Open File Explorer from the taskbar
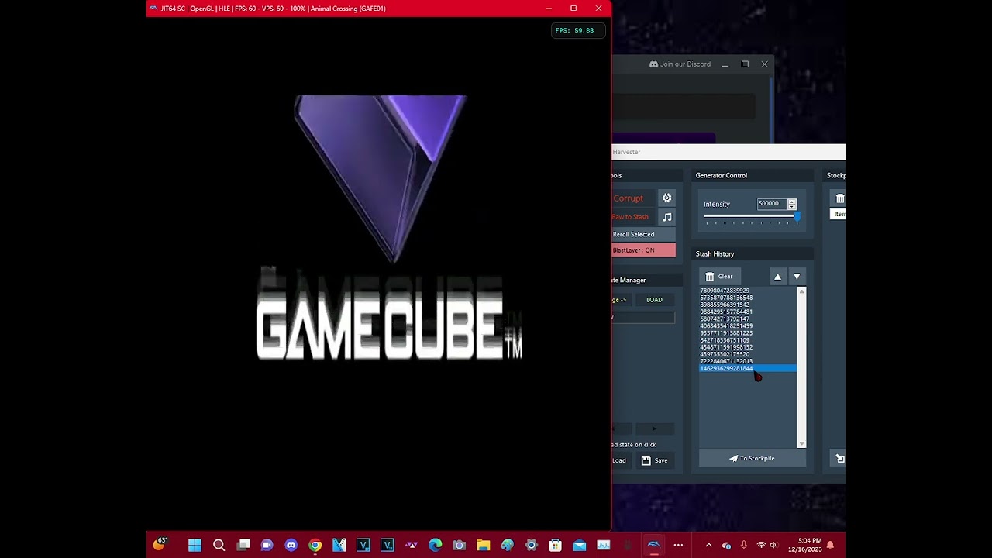992x558 pixels. [x=484, y=546]
